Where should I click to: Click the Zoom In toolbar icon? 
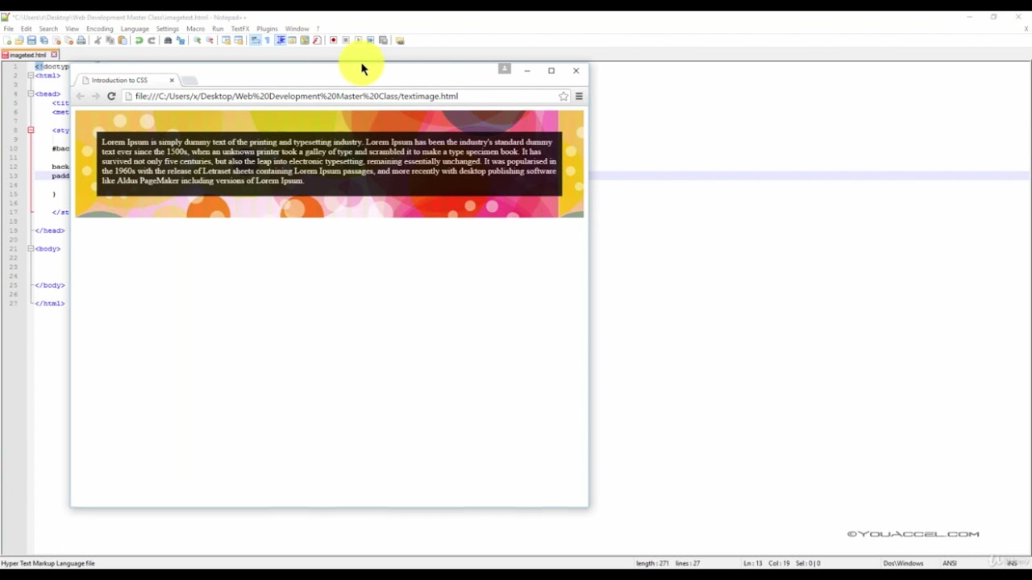coord(197,40)
